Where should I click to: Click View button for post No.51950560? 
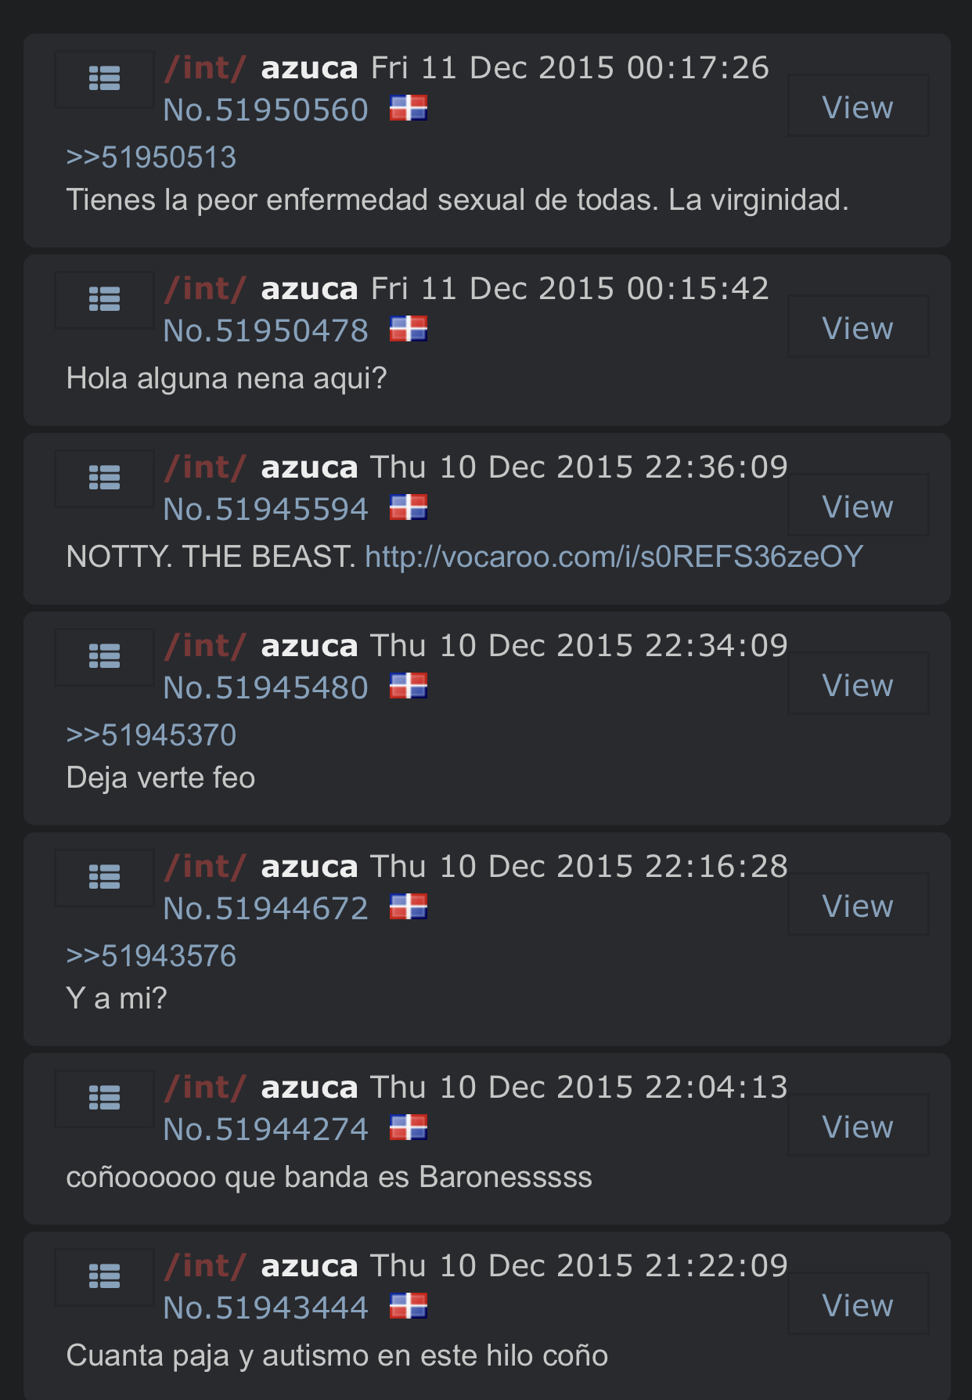[x=858, y=106]
